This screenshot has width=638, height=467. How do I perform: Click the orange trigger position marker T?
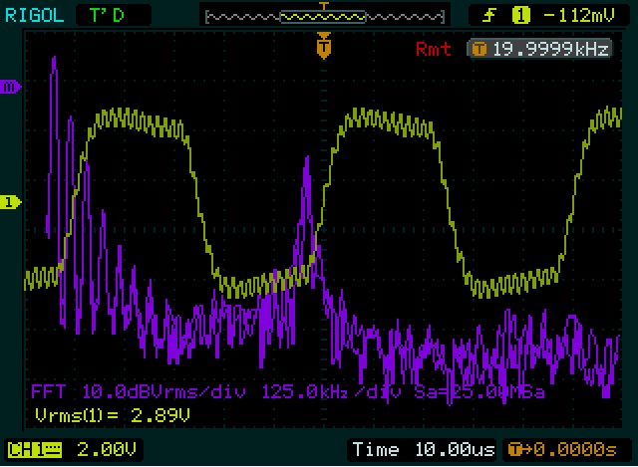click(323, 47)
